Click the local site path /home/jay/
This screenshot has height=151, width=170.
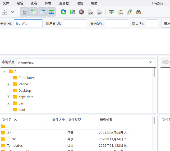coord(26,62)
